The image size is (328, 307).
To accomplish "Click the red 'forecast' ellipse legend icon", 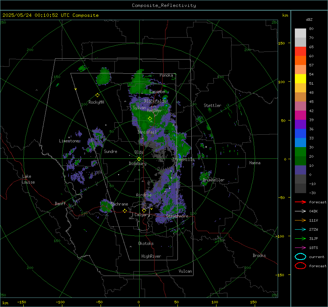I will click(x=300, y=266).
